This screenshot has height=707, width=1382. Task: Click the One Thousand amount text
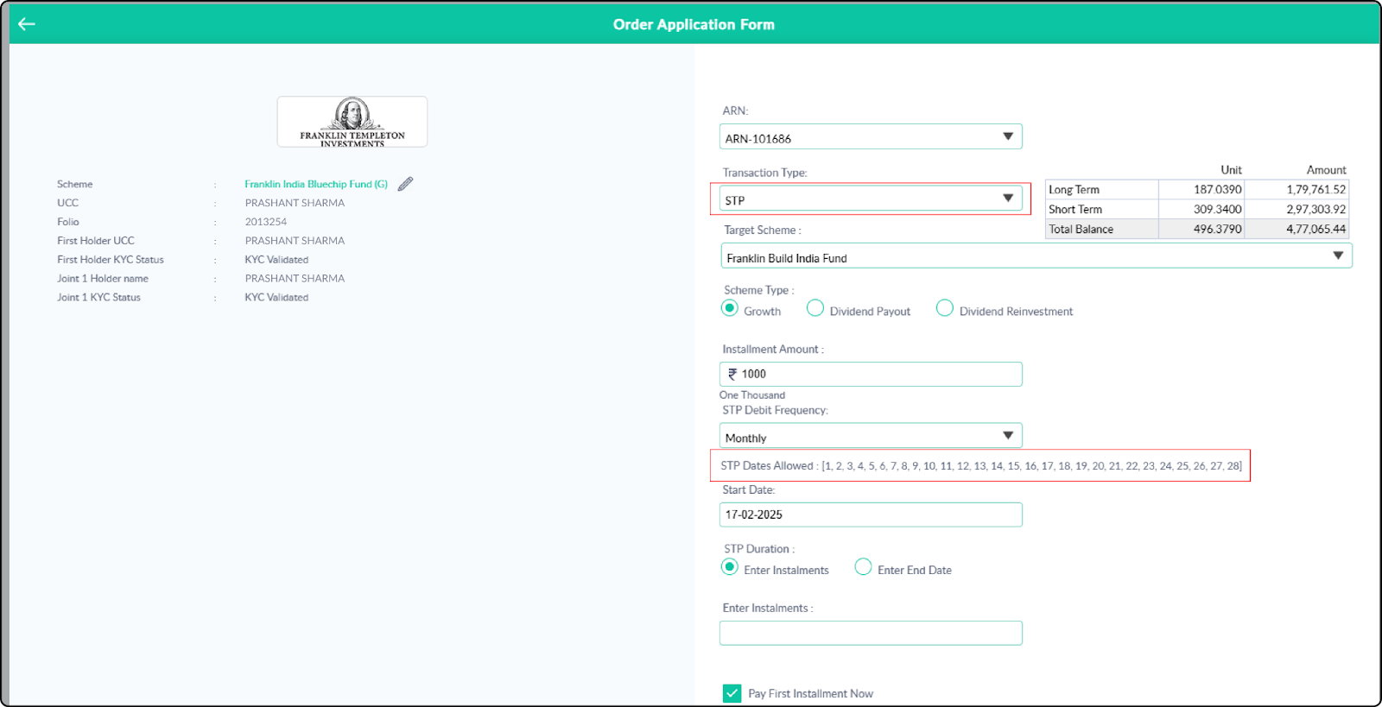(751, 395)
